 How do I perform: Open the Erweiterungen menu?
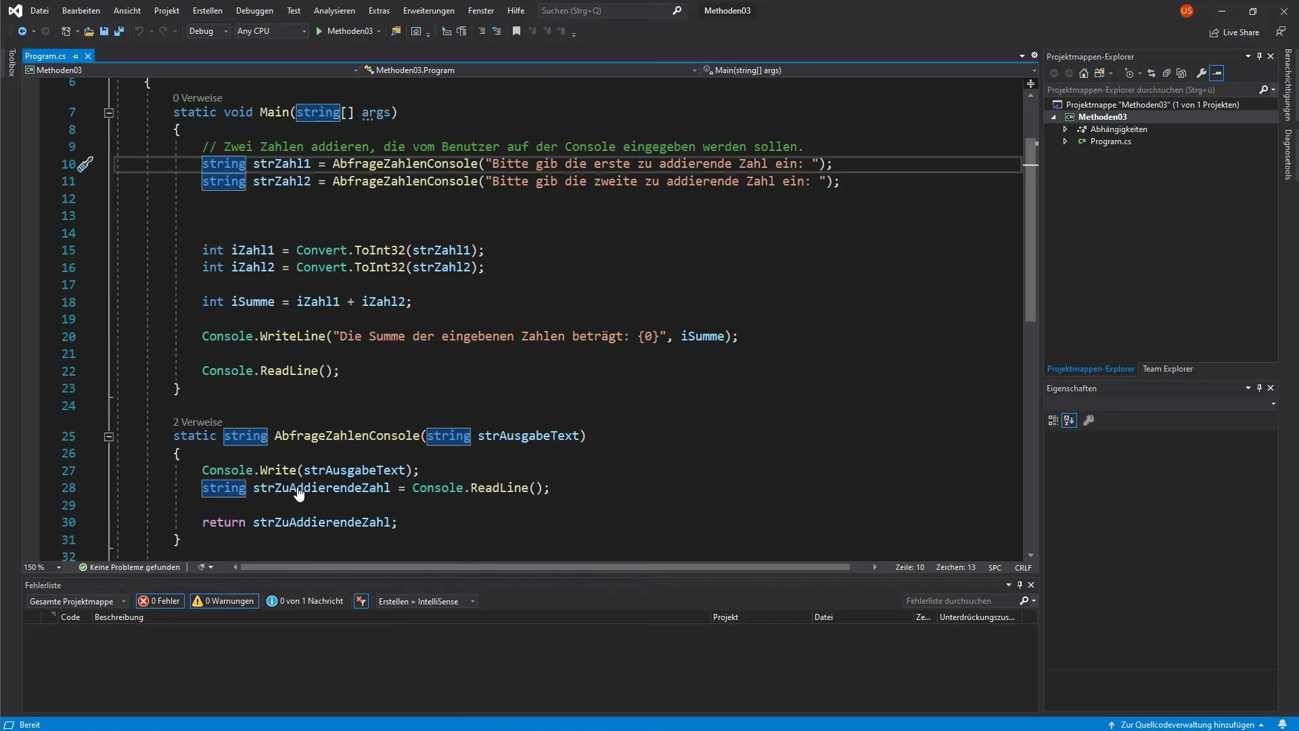point(429,11)
